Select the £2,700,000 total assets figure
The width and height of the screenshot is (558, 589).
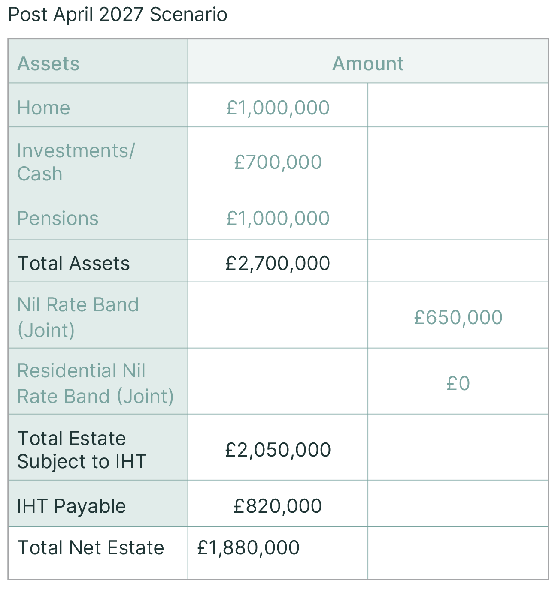click(x=278, y=263)
